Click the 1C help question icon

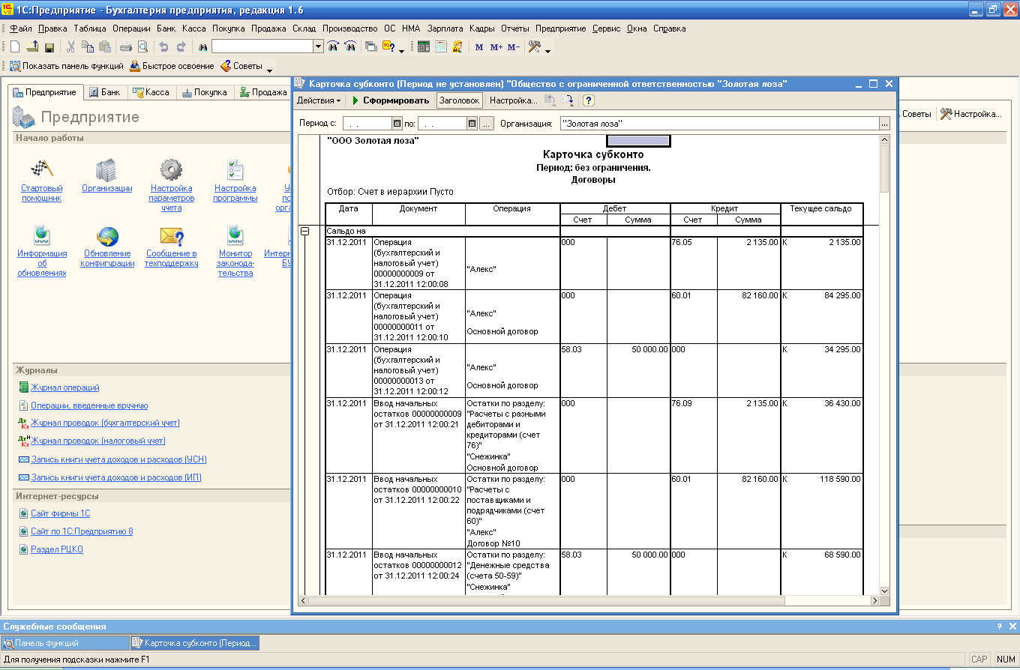(388, 46)
